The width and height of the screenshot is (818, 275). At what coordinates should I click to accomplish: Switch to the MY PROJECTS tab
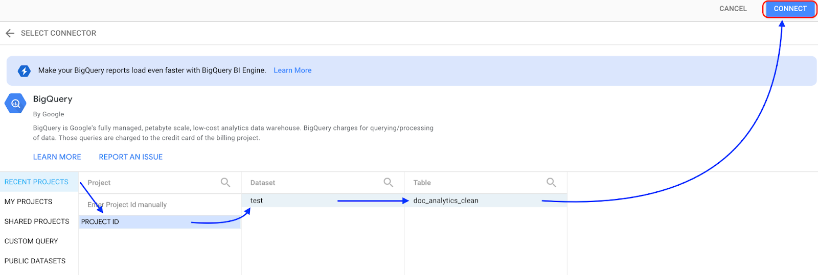(28, 202)
